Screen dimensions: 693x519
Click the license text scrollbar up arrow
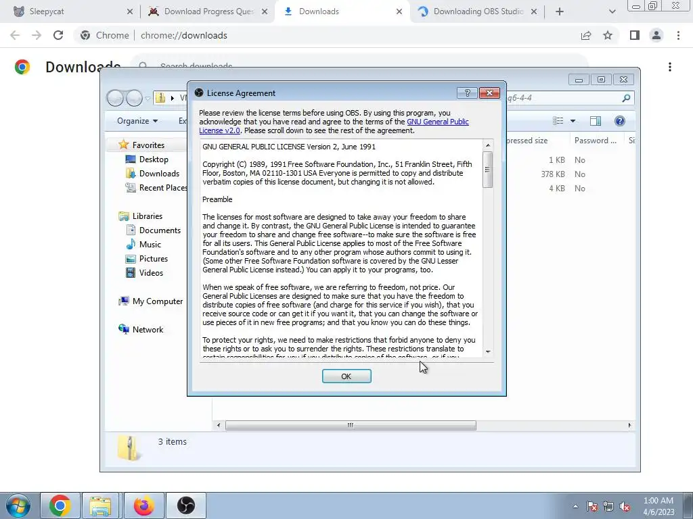488,145
